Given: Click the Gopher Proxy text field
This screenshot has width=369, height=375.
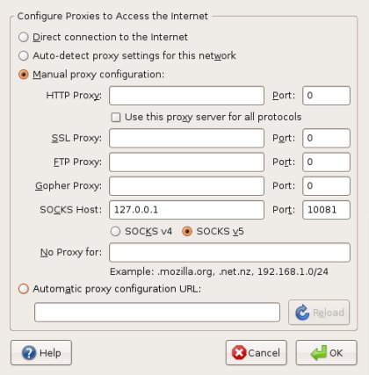Looking at the screenshot, I should click(186, 186).
